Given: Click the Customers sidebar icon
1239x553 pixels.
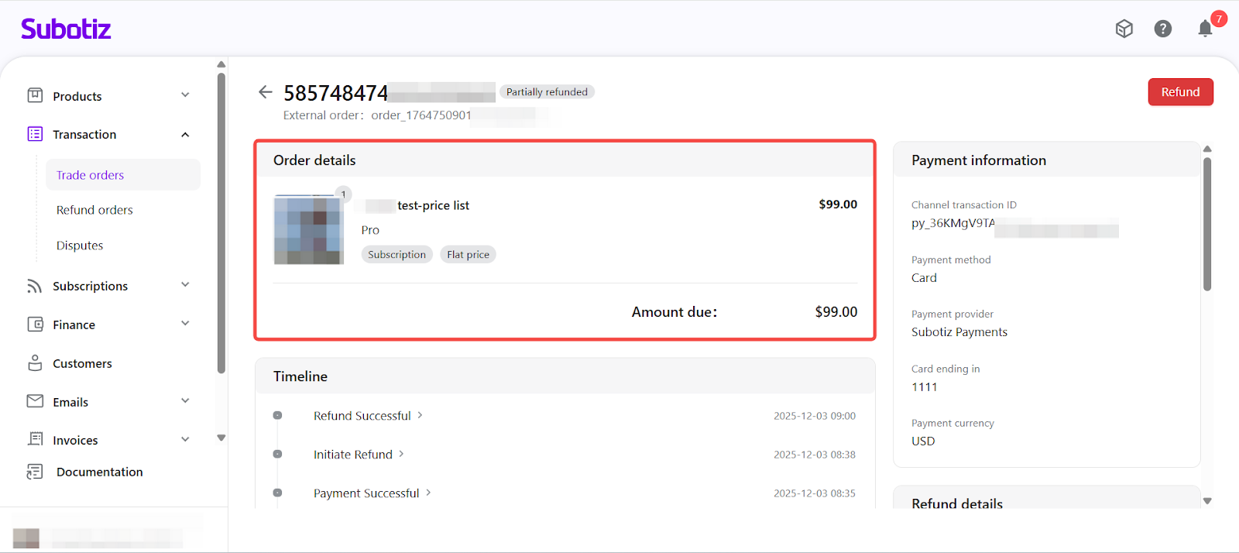Looking at the screenshot, I should pyautogui.click(x=35, y=363).
